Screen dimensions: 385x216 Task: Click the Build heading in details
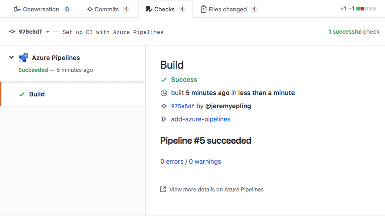(172, 65)
